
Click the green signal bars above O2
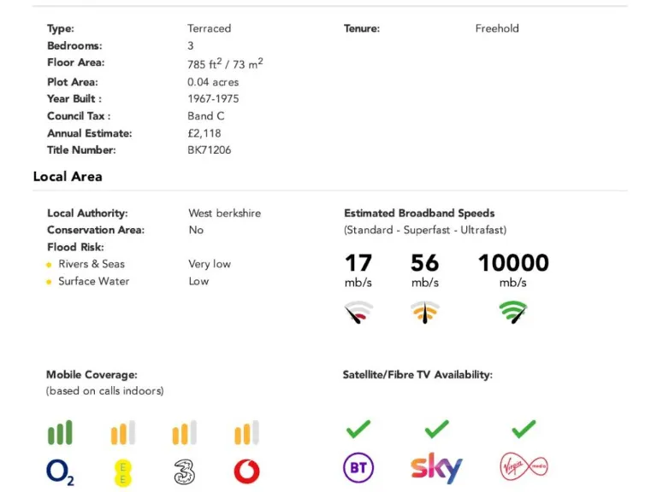tap(61, 432)
